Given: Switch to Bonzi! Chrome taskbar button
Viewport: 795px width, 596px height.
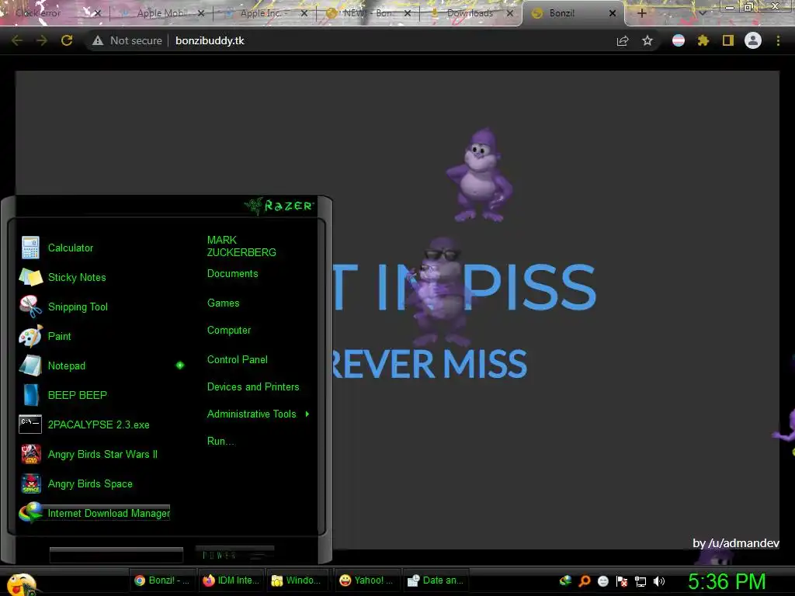Looking at the screenshot, I should tap(161, 580).
